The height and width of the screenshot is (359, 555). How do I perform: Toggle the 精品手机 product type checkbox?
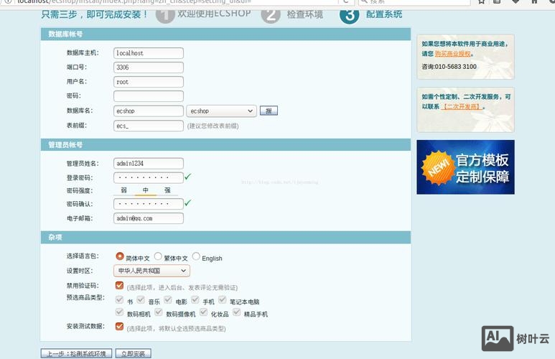pos(236,312)
